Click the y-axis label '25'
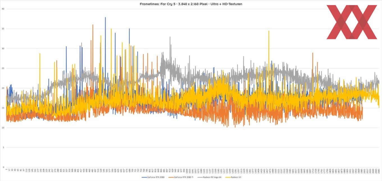This screenshot has height=181, width=382. point(3,68)
